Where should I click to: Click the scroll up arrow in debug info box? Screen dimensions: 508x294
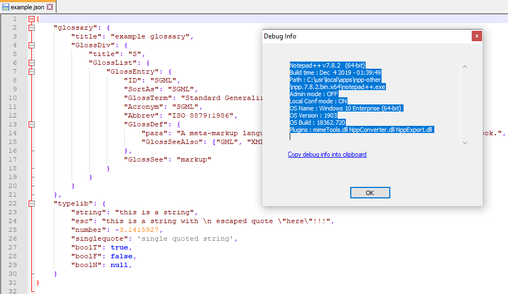click(x=465, y=66)
